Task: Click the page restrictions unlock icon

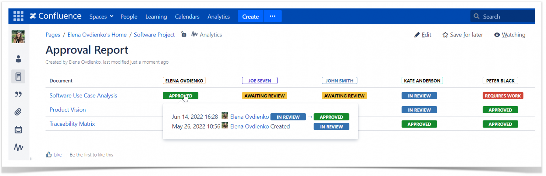Action: (x=183, y=34)
